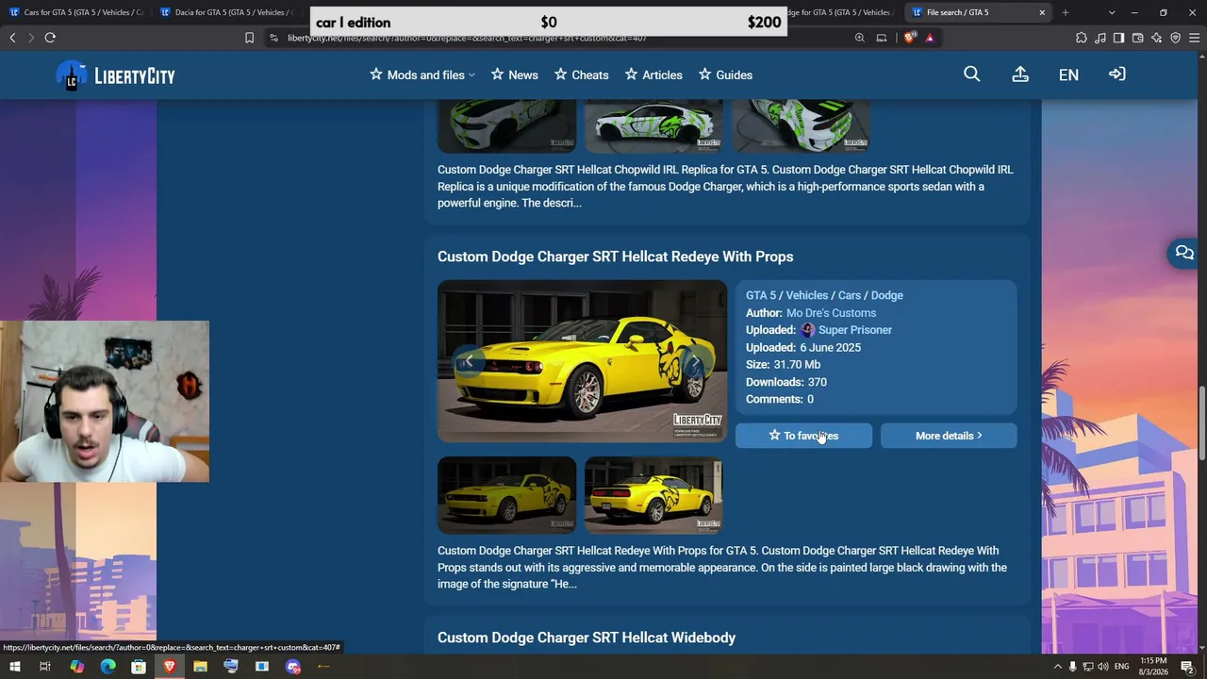
Task: Switch to the Dacia for GTA 5 tab
Action: tap(230, 12)
